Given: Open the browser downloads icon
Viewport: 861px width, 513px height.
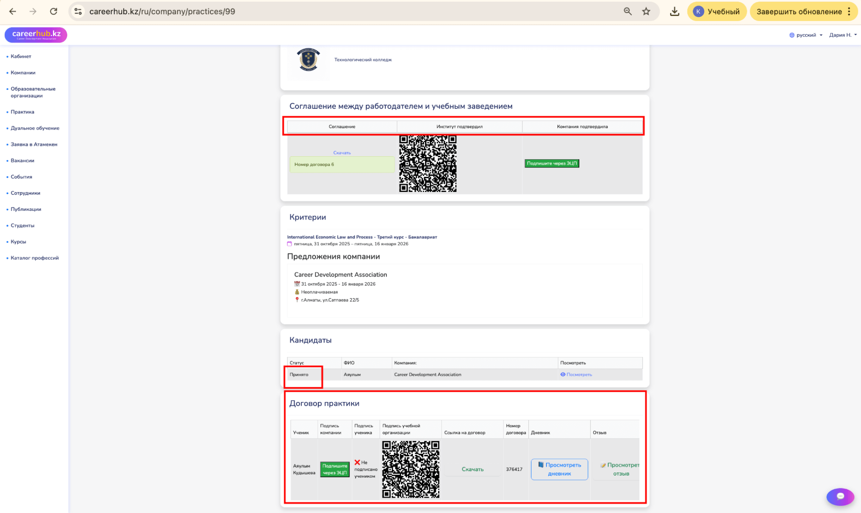Looking at the screenshot, I should coord(675,12).
